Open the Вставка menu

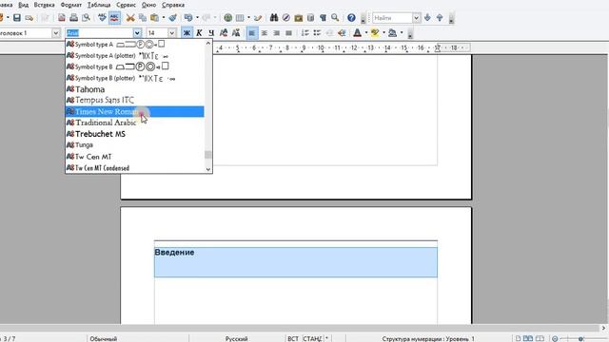tap(44, 5)
